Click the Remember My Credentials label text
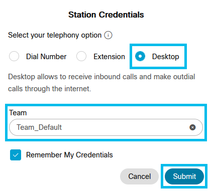Viewport: 212px width, 192px height. click(x=69, y=155)
